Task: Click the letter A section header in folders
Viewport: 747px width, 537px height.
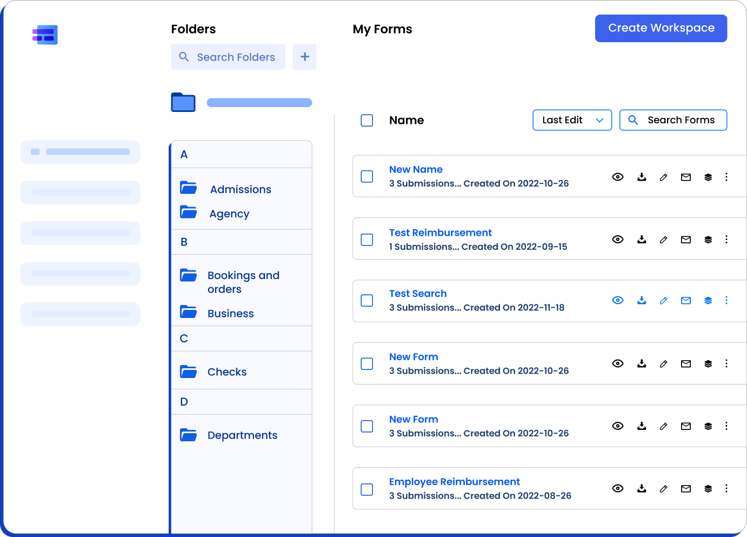Action: tap(242, 155)
